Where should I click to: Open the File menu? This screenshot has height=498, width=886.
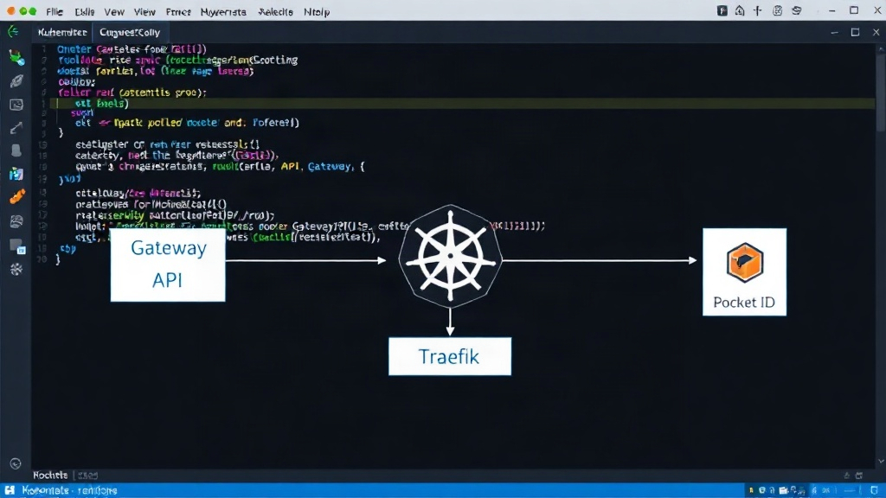click(55, 11)
